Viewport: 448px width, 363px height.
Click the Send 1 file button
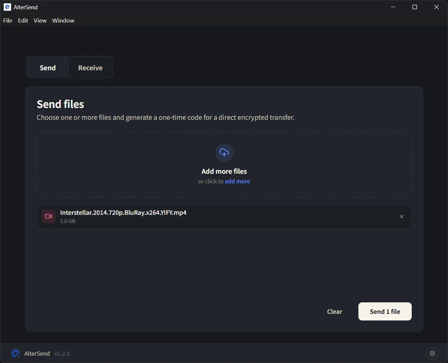point(385,311)
